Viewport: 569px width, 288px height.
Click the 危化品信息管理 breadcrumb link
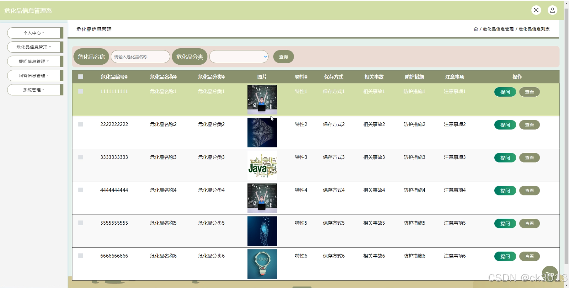[497, 29]
